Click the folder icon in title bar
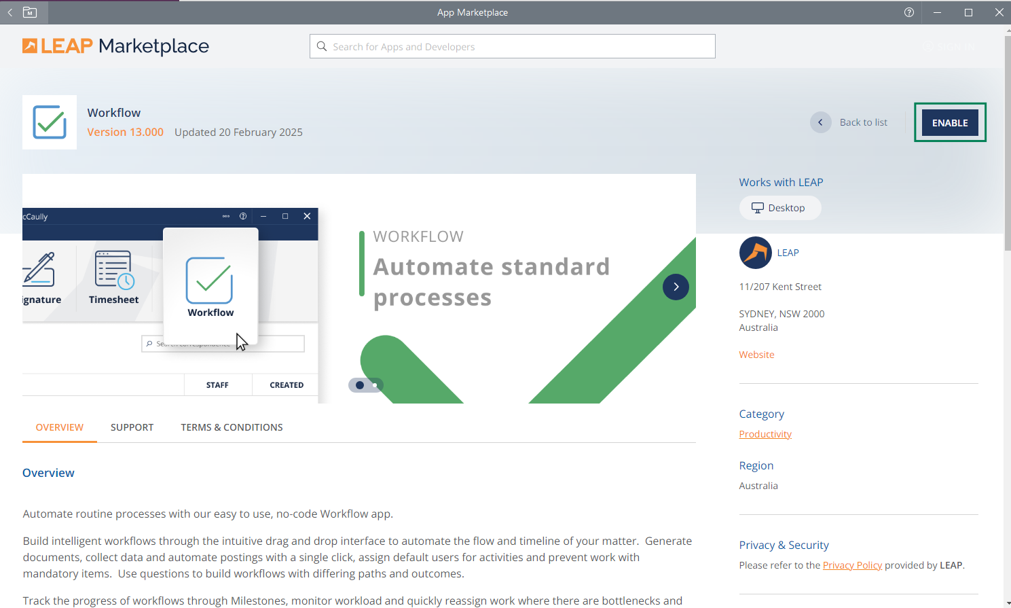 point(30,12)
